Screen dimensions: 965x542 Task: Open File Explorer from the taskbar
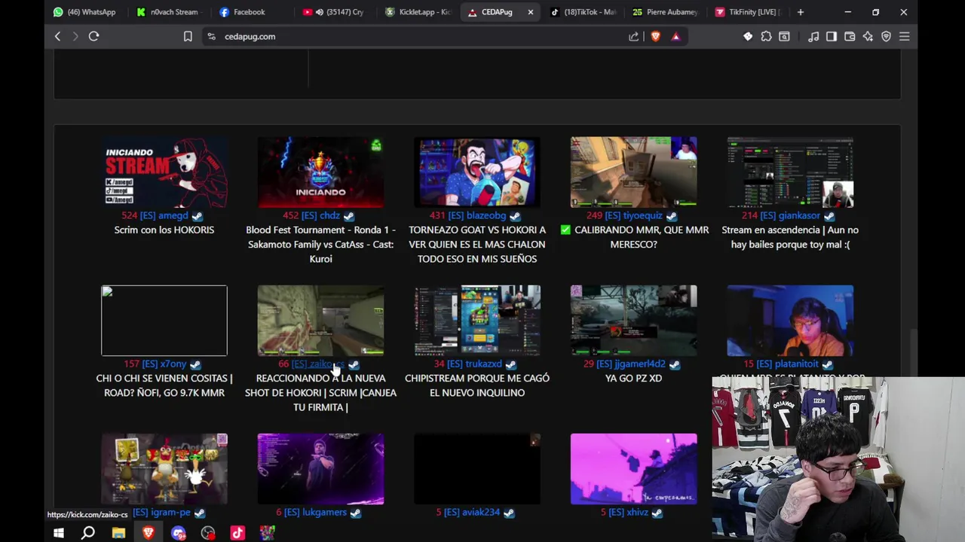coord(118,533)
